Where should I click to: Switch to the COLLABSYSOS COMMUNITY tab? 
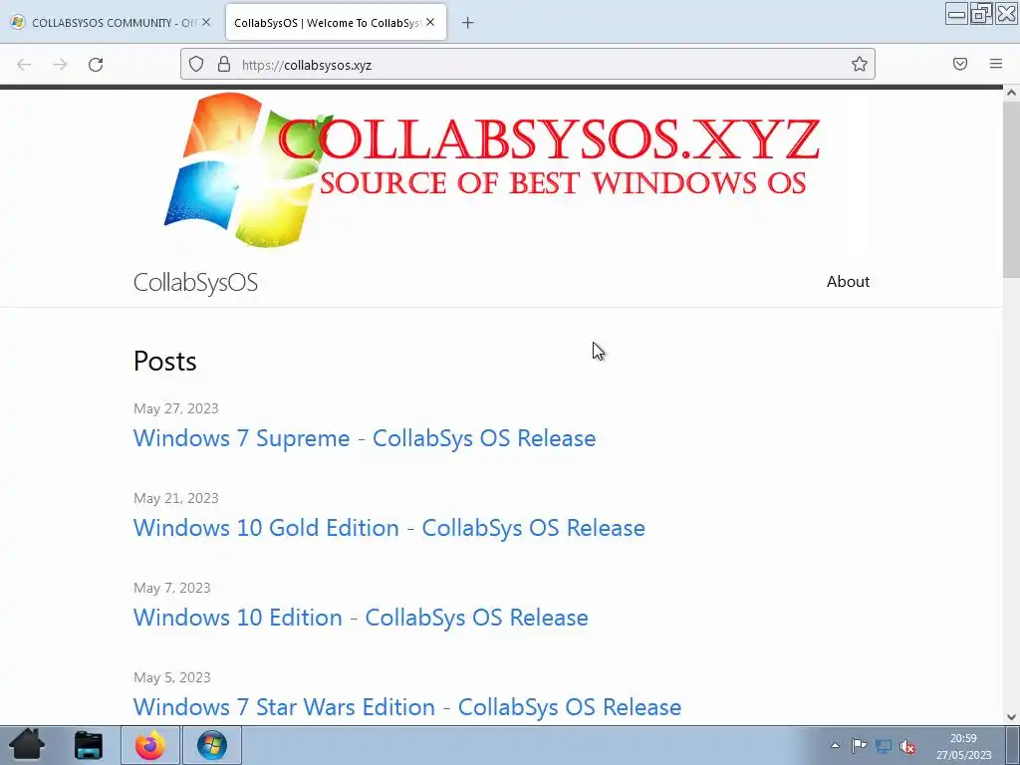point(111,23)
